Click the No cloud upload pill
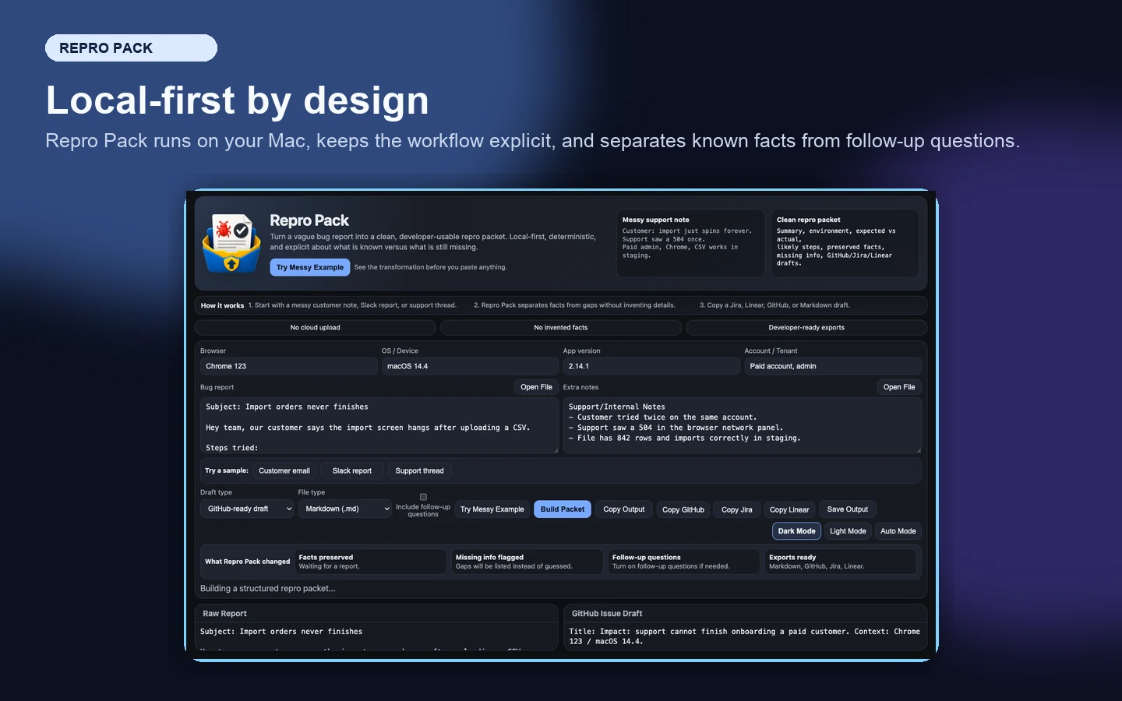1122x701 pixels. [x=316, y=328]
